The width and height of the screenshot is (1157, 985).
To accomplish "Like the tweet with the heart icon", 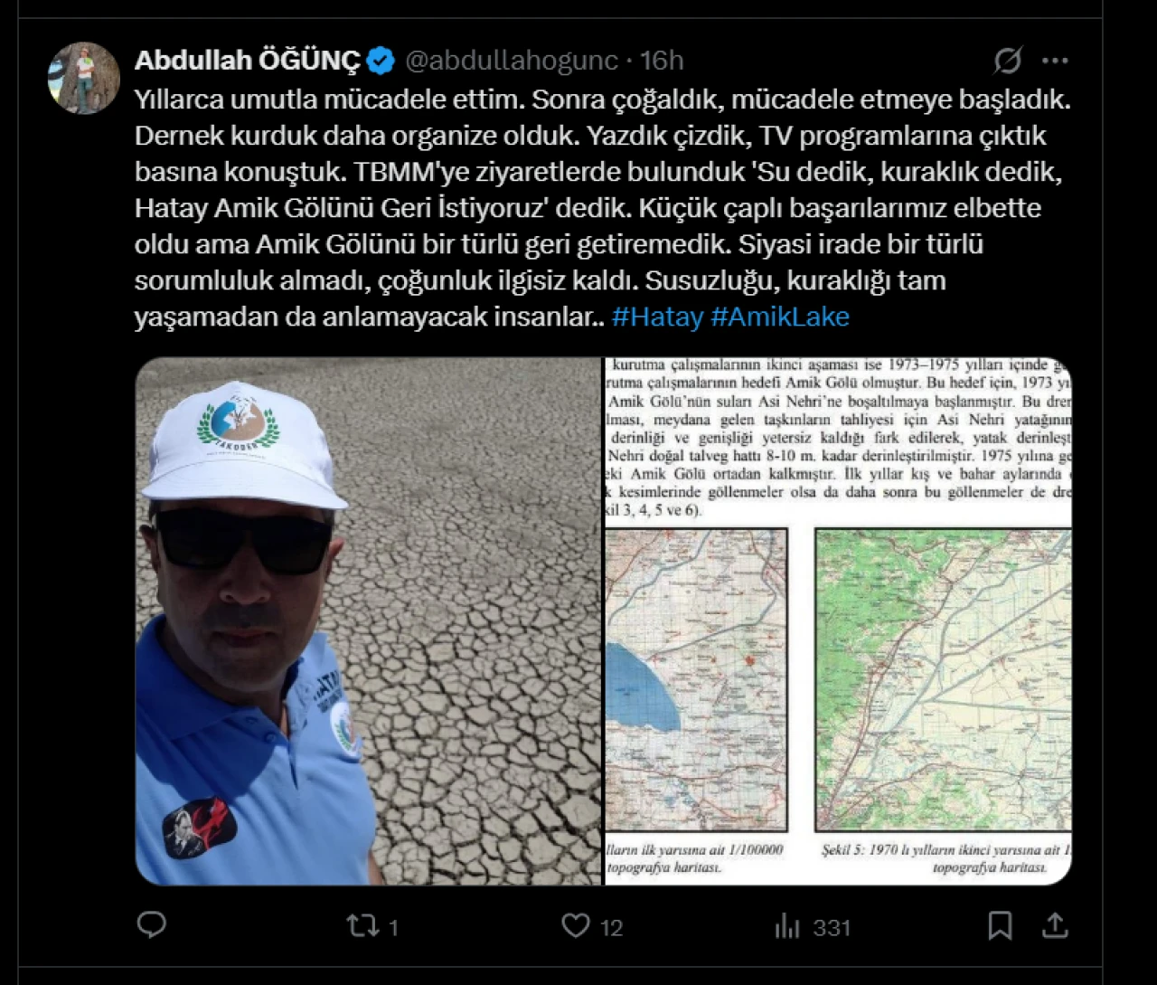I will pos(576,924).
